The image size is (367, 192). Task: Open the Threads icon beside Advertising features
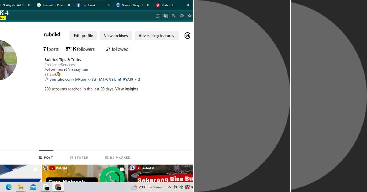[187, 36]
